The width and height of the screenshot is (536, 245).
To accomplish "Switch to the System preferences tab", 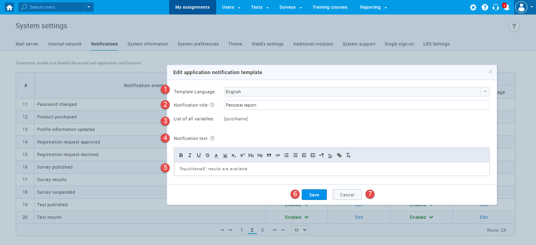I will coord(198,44).
